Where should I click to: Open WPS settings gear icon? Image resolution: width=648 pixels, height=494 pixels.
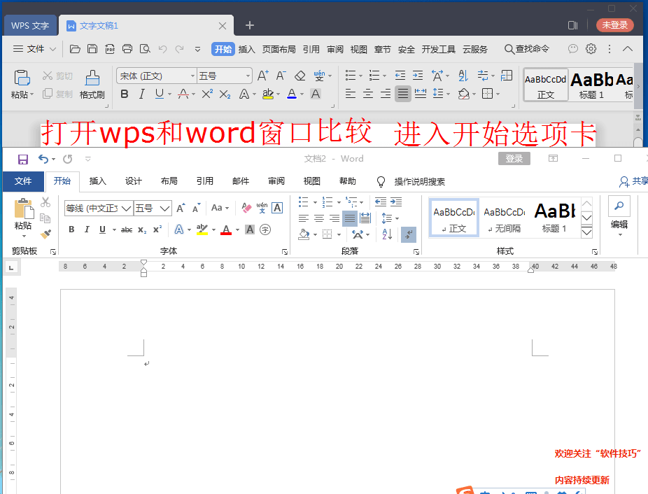[591, 49]
